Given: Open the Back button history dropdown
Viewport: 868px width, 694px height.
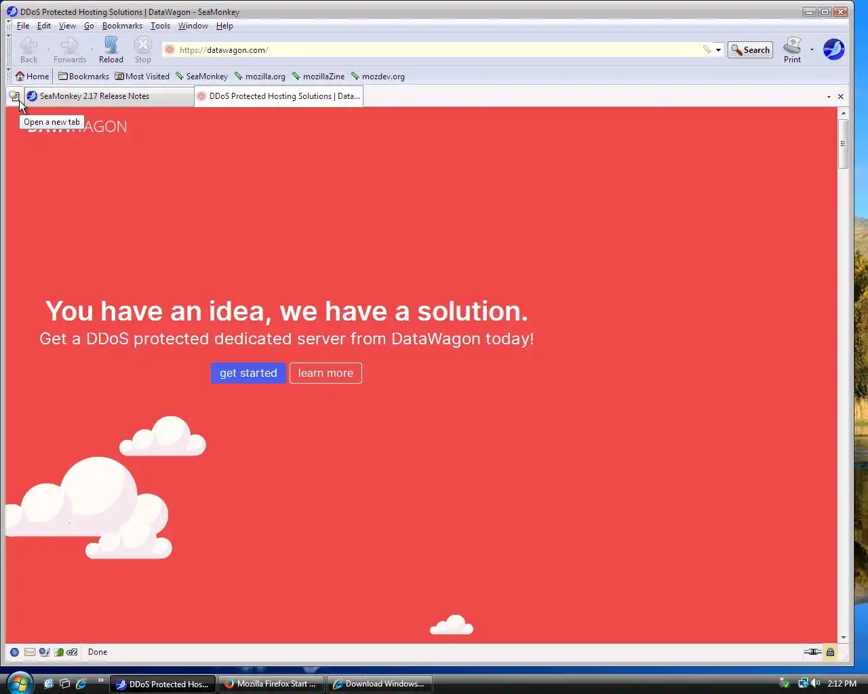Looking at the screenshot, I should click(x=48, y=49).
